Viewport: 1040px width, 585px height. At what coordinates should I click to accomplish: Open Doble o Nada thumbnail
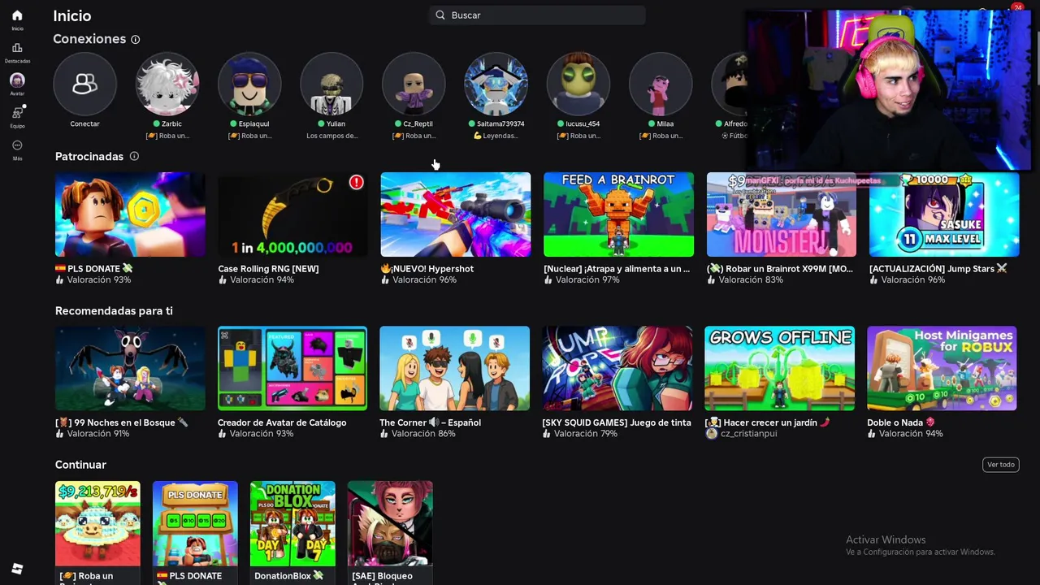pos(942,368)
